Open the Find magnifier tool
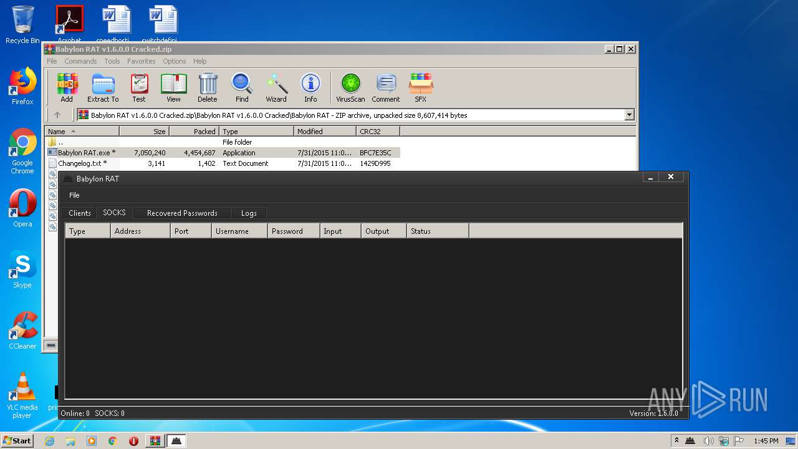 coord(242,87)
